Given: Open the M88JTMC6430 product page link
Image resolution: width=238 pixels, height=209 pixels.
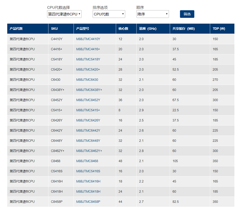Looking at the screenshot, I should [87, 80].
